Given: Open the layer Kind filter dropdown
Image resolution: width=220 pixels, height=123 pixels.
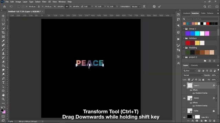Looking at the screenshot, I should point(189,71).
